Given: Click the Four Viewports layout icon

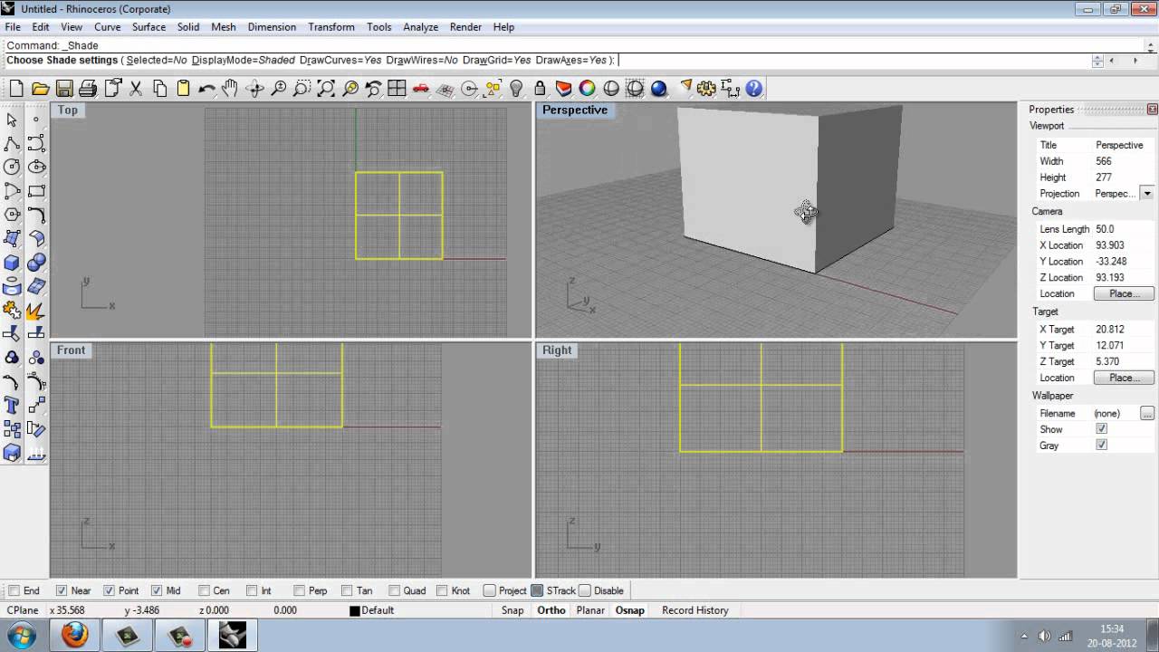Looking at the screenshot, I should (x=397, y=89).
